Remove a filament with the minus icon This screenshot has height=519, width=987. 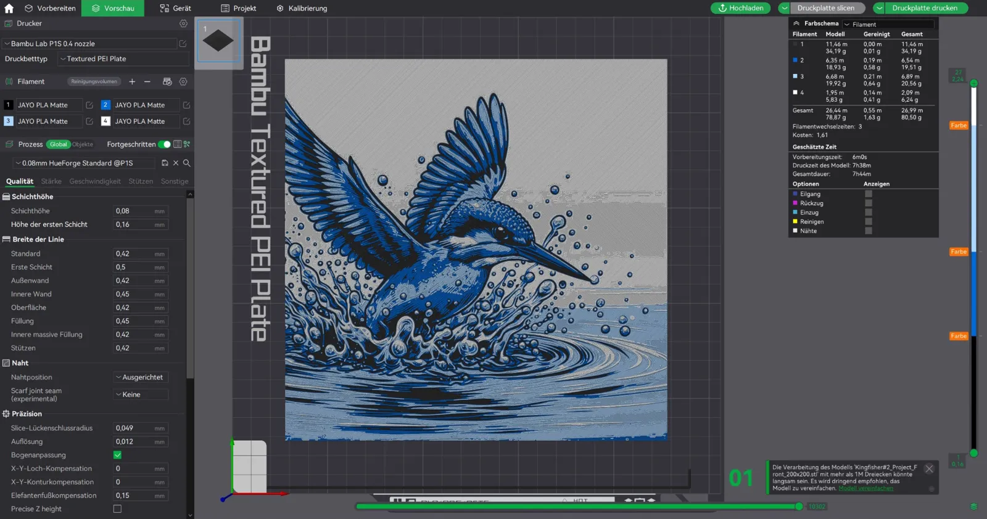147,81
